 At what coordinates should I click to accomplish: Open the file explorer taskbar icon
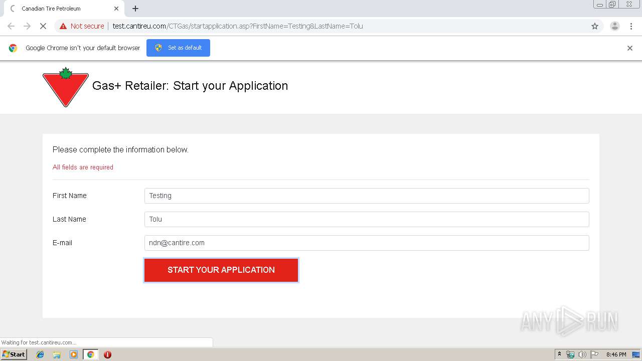coord(57,354)
